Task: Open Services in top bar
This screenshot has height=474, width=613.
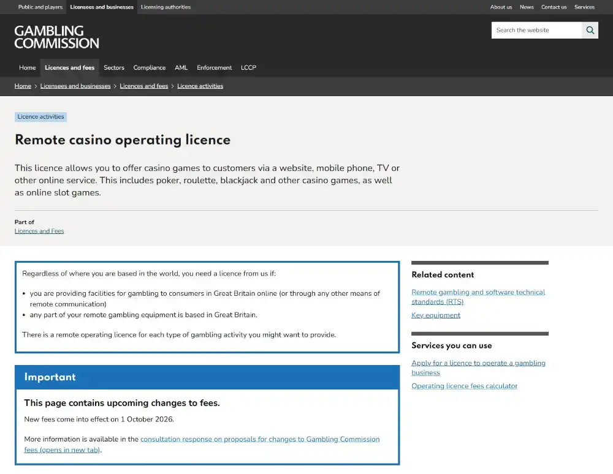Action: [x=584, y=7]
